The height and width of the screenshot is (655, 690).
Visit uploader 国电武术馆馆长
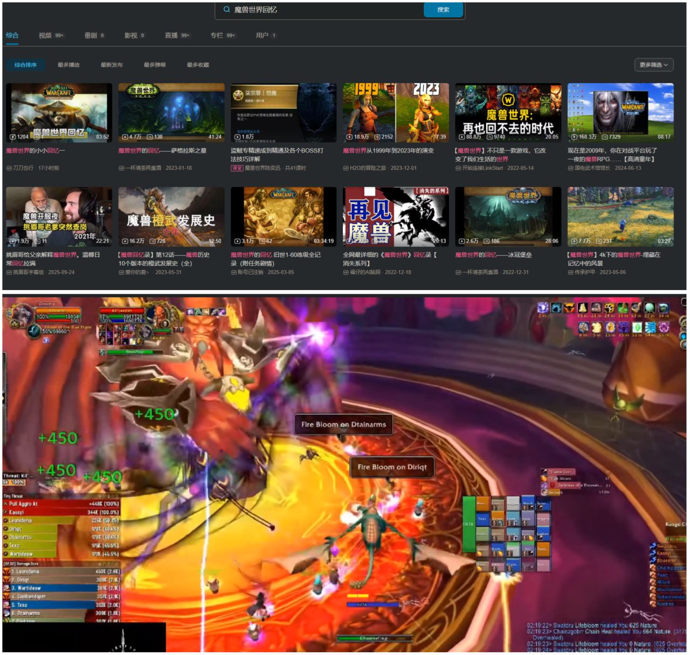click(x=593, y=168)
